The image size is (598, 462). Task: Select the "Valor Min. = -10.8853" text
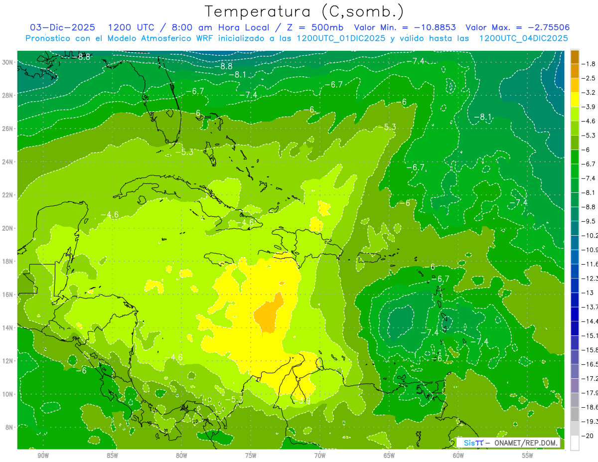click(x=405, y=27)
